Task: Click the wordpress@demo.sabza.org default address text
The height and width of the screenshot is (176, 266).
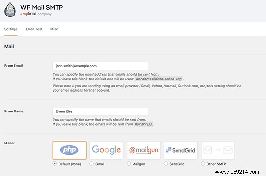Action: point(159,79)
